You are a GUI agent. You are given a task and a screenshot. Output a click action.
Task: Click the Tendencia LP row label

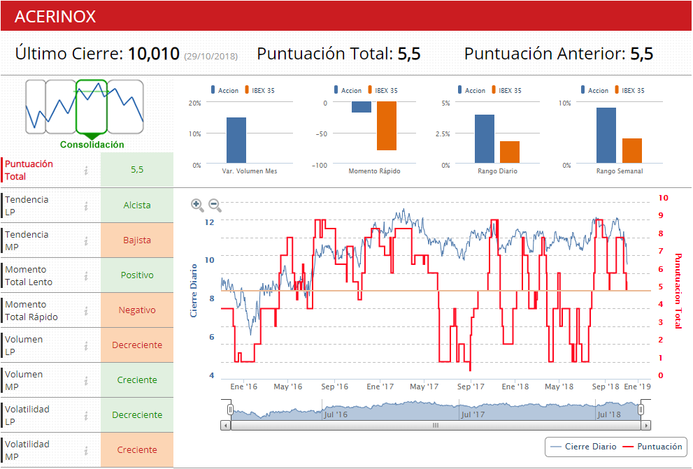pyautogui.click(x=27, y=205)
